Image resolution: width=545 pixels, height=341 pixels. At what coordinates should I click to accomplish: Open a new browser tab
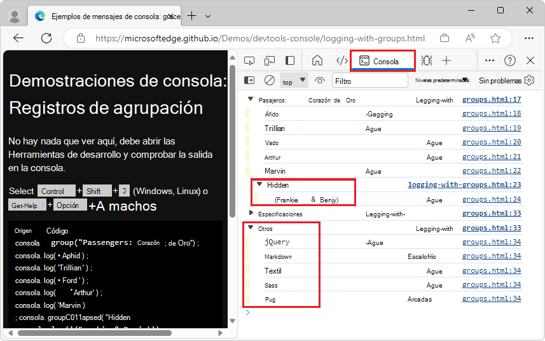click(191, 16)
